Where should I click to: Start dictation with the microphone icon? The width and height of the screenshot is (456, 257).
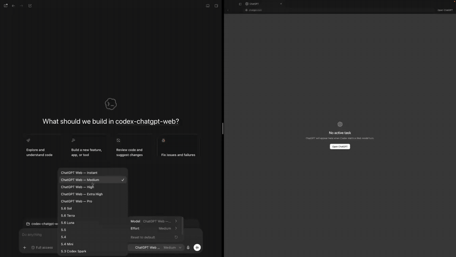(188, 247)
